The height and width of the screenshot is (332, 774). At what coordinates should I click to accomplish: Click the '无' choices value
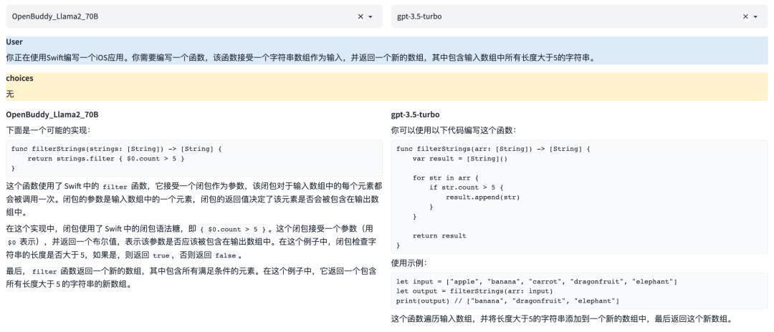(10, 94)
